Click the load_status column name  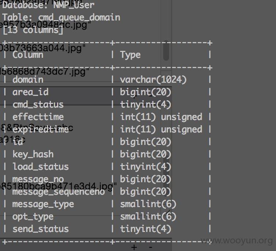(x=41, y=166)
